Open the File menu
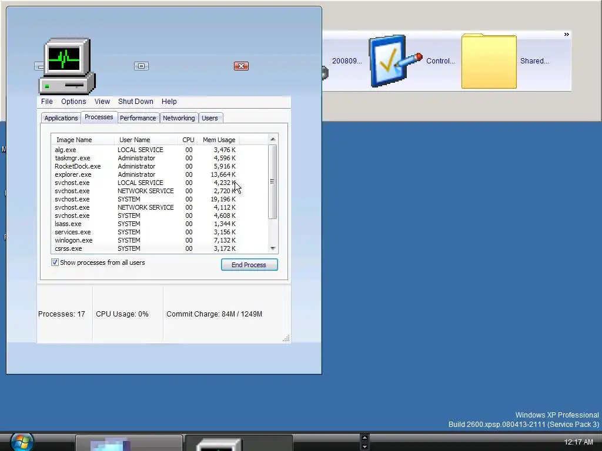Image resolution: width=602 pixels, height=451 pixels. coord(47,101)
